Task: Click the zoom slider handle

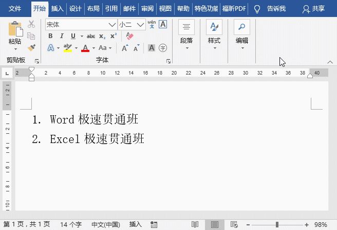Action: 277,225
